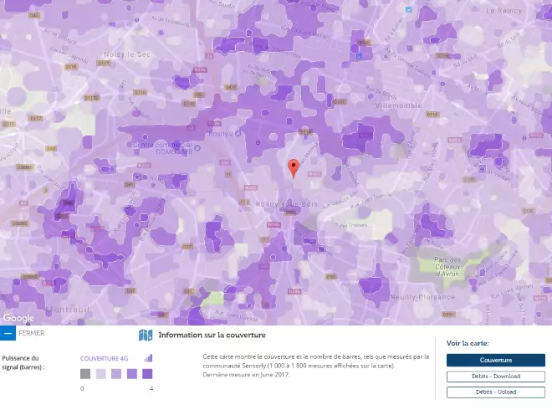Click the red location pin marker
This screenshot has height=410, width=552.
click(x=294, y=168)
